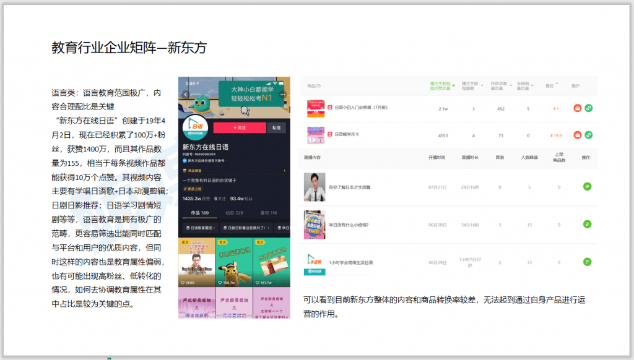The image size is (634, 360).
Task: Open Pikachu video thumbnail with 199.7w likes
Action: (x=234, y=262)
